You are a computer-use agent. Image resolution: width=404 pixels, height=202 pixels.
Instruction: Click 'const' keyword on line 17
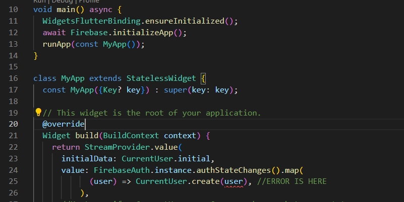point(54,90)
